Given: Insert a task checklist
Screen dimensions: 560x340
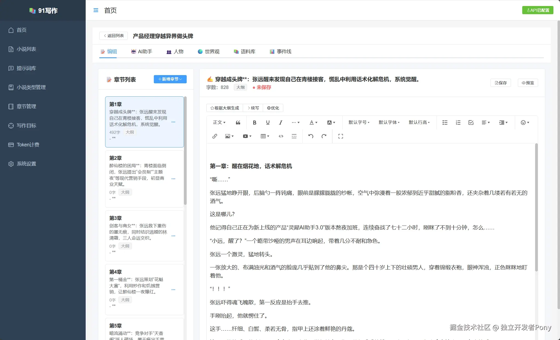Looking at the screenshot, I should 470,122.
